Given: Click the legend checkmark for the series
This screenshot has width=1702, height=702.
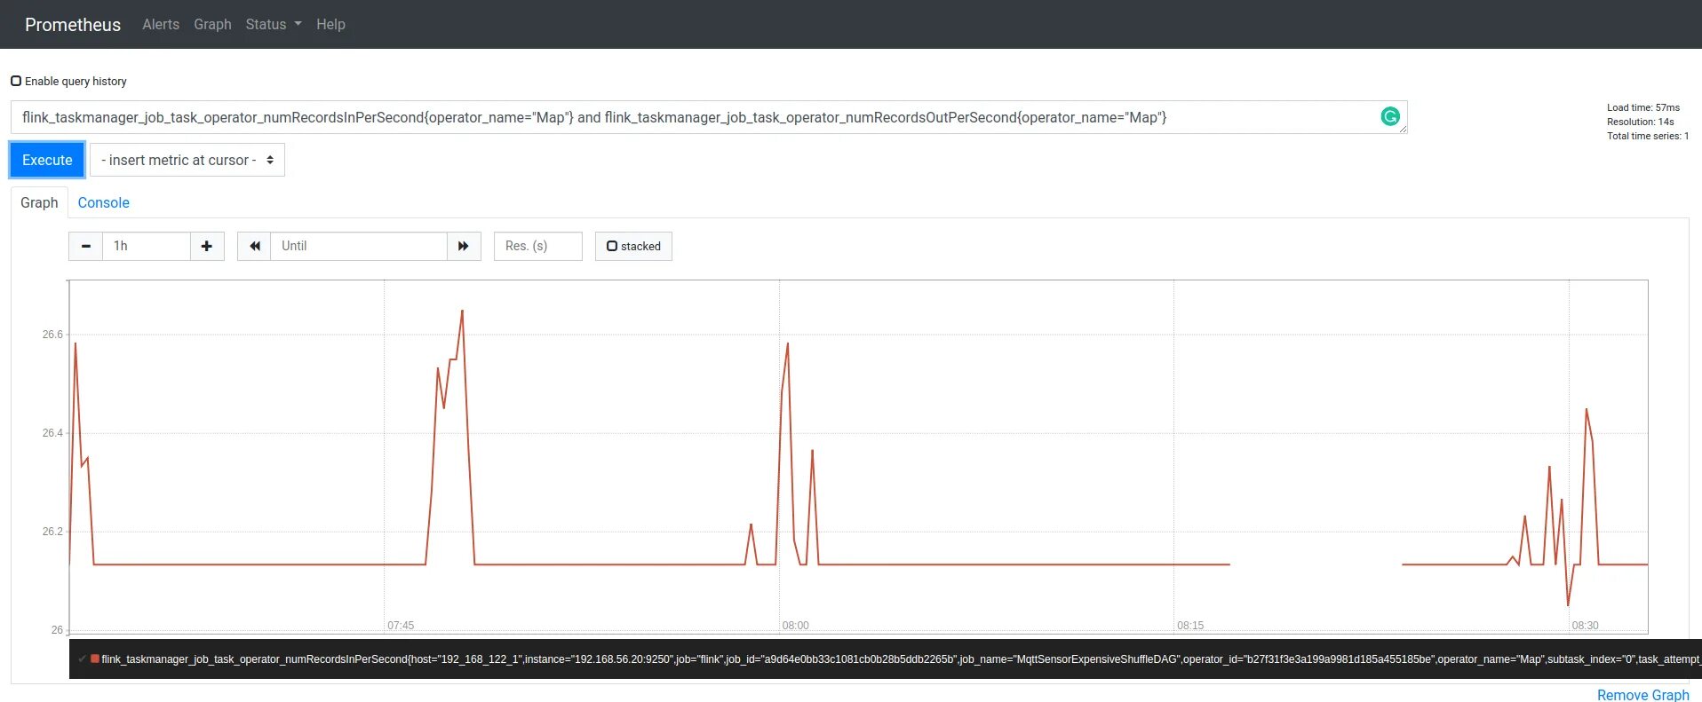Looking at the screenshot, I should (x=82, y=659).
